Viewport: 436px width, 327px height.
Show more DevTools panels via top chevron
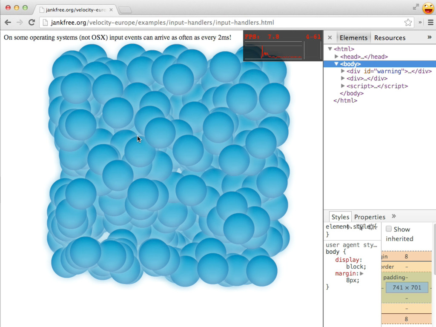pyautogui.click(x=429, y=37)
